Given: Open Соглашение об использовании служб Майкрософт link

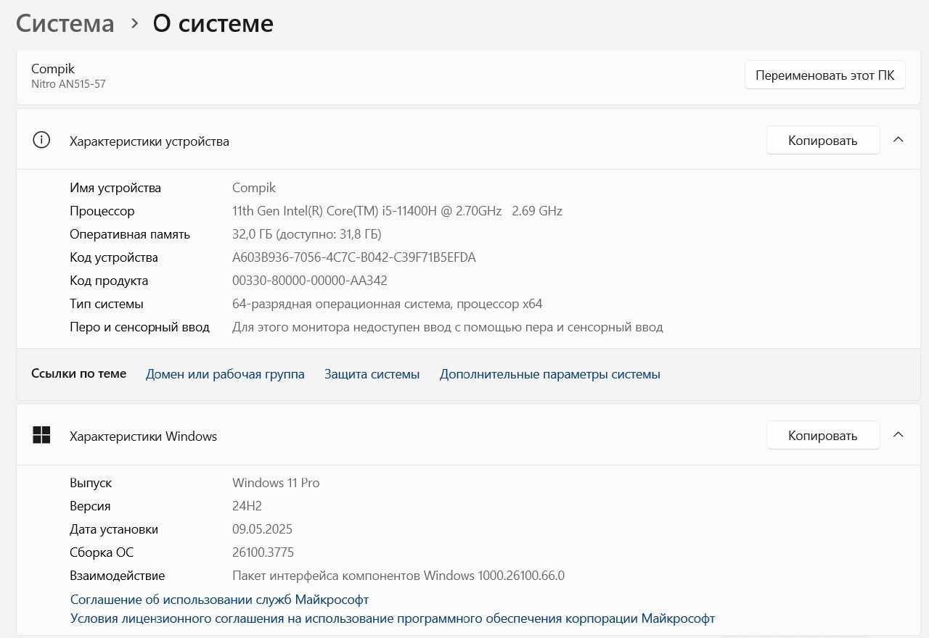Looking at the screenshot, I should [x=219, y=600].
